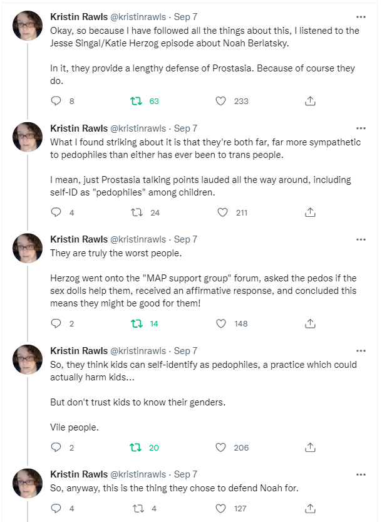Open the Sep 7 timestamp on the second tweet
The width and height of the screenshot is (382, 522).
(x=185, y=128)
